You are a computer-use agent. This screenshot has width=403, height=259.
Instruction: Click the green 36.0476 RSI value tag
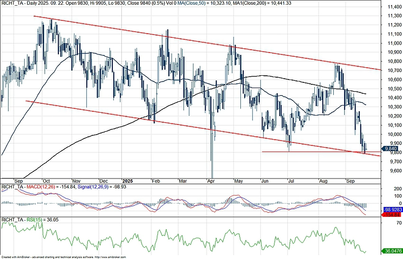point(391,252)
